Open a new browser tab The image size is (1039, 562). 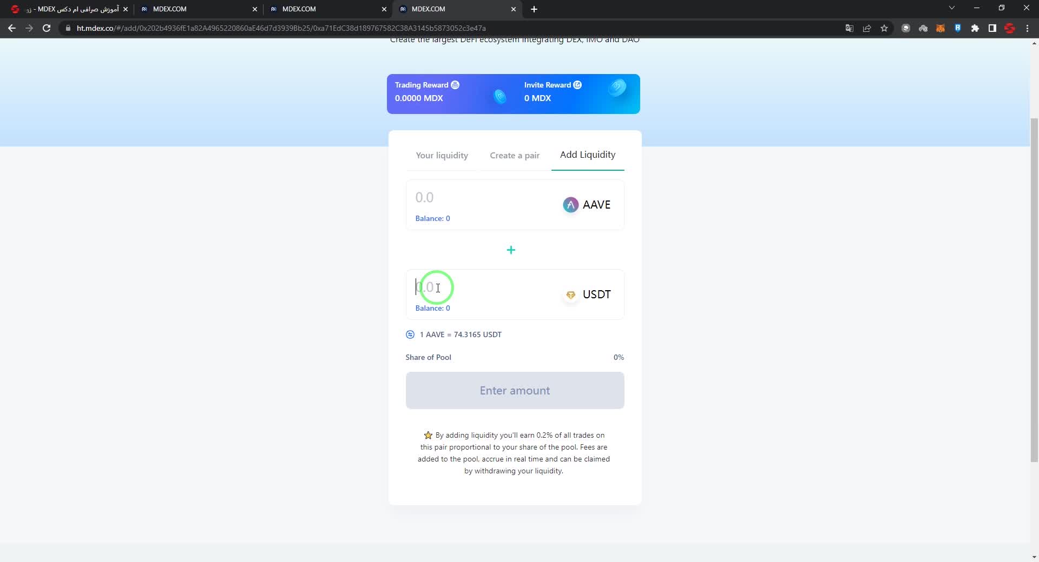534,9
